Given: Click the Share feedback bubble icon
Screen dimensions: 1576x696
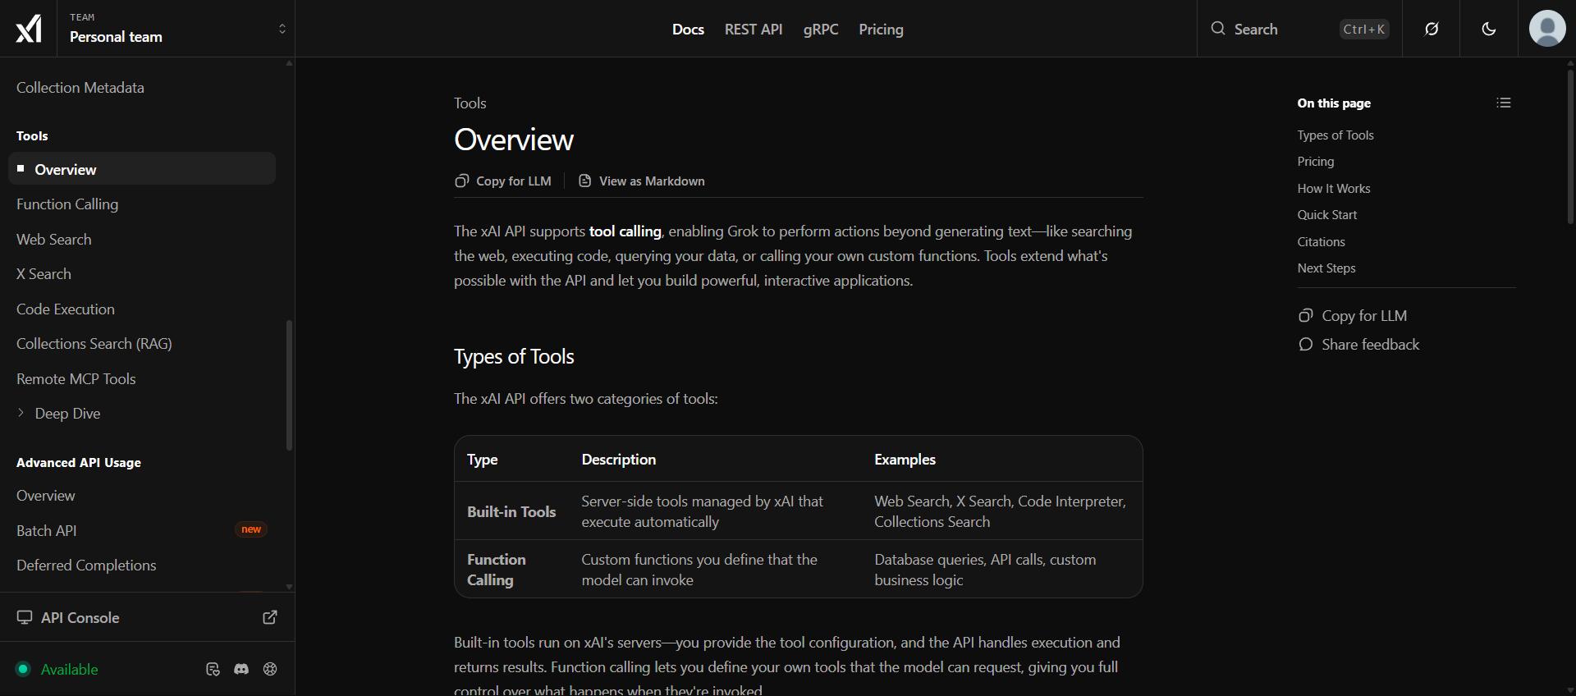Looking at the screenshot, I should [1306, 345].
